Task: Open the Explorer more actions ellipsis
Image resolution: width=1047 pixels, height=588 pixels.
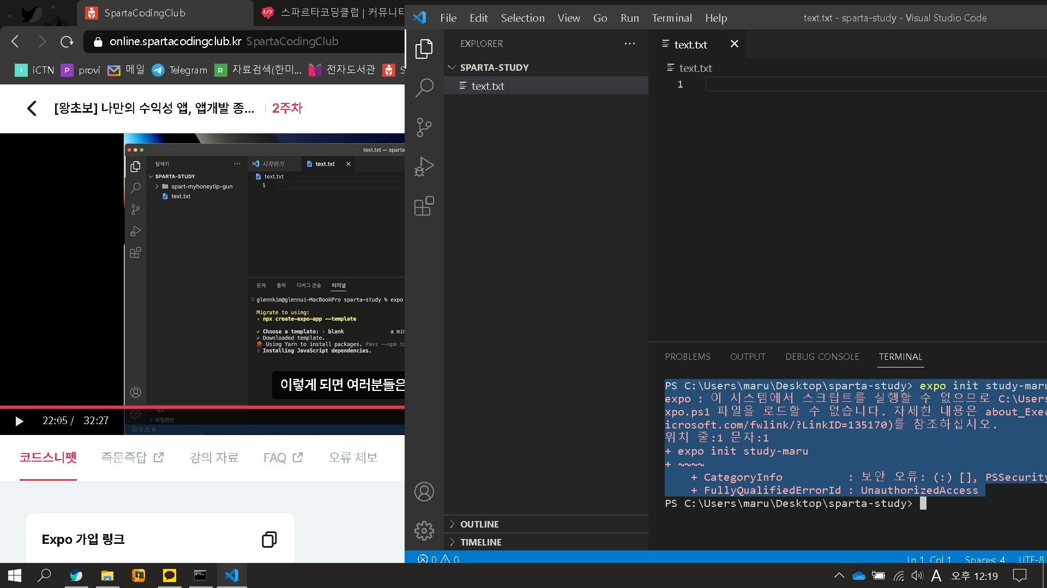Action: pos(630,44)
